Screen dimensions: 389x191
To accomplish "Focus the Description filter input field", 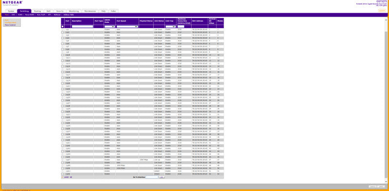I will coord(82,27).
